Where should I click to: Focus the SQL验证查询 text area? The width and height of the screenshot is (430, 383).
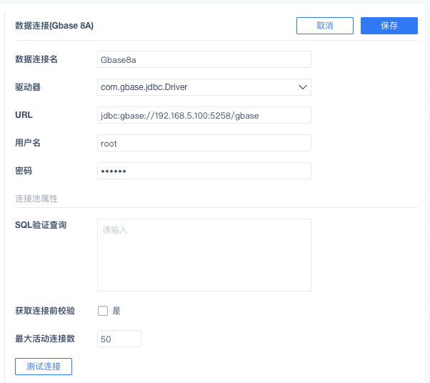204,255
